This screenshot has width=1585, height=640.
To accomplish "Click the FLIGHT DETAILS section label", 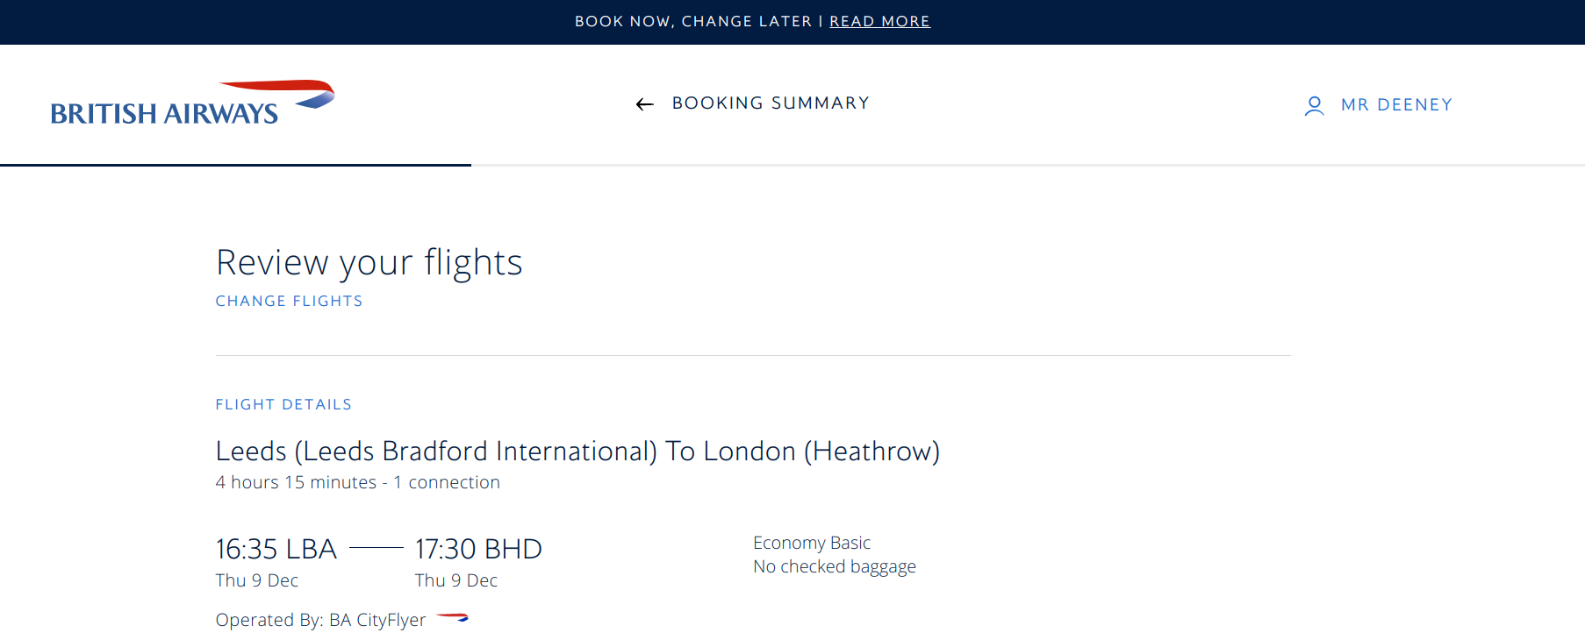I will [283, 404].
